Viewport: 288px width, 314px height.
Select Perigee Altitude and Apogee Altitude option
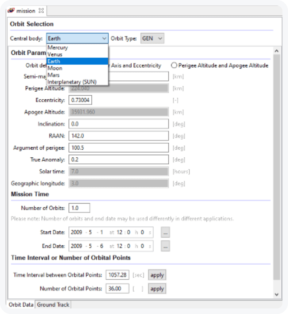tap(175, 65)
